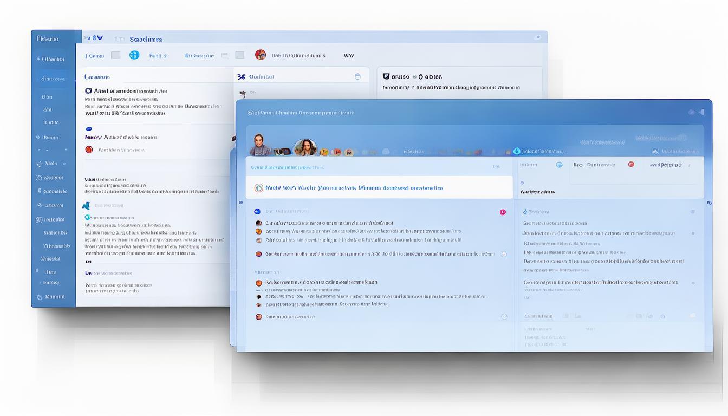Click the highlighted blue link text in white row

pyautogui.click(x=354, y=188)
